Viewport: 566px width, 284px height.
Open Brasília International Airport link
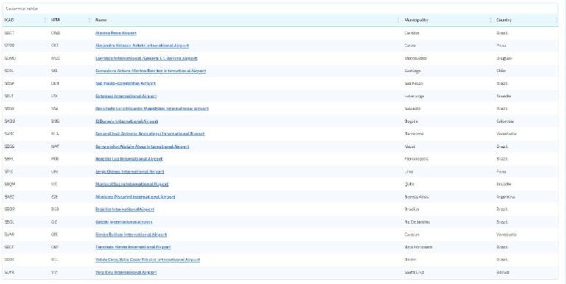click(125, 210)
